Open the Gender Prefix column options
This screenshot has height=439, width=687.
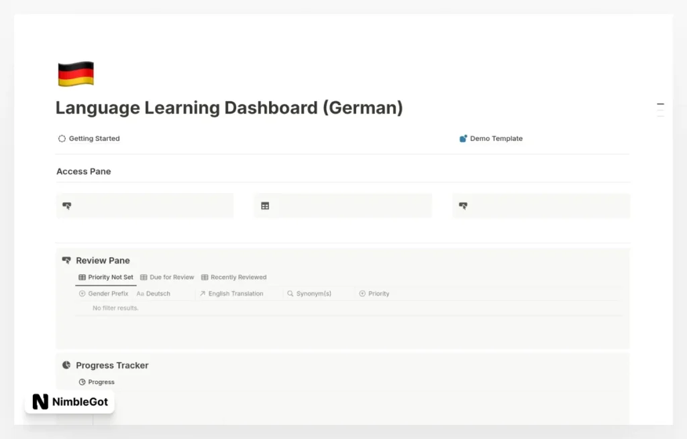[x=105, y=293]
